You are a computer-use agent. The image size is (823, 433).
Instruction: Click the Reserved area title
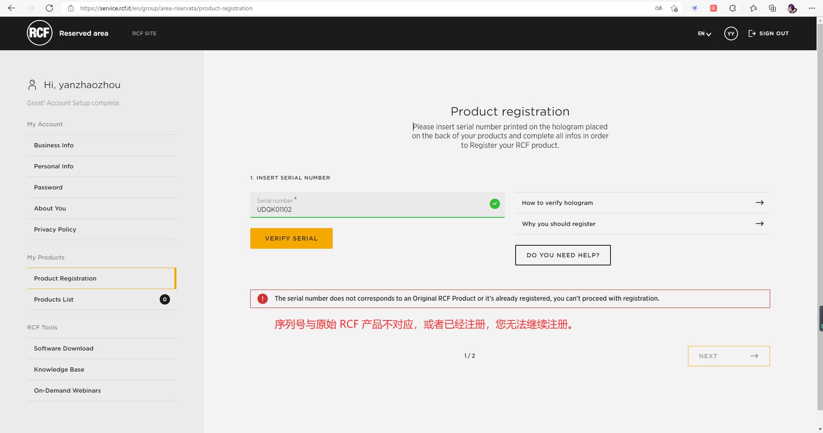[x=84, y=33]
